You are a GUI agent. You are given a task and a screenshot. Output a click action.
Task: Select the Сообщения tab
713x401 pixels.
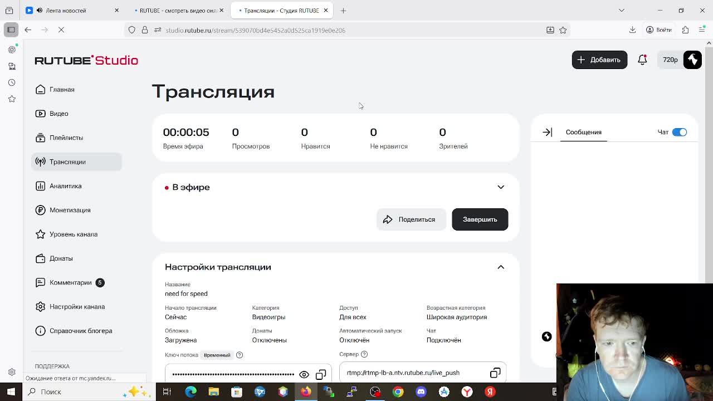(583, 132)
